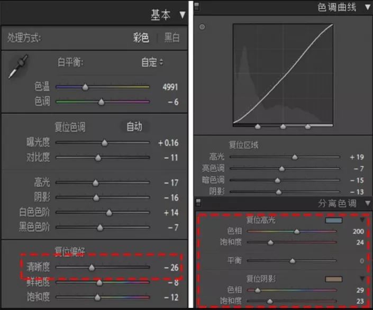Click highlights 饱和度 slider handle
The width and height of the screenshot is (373, 310).
point(270,243)
